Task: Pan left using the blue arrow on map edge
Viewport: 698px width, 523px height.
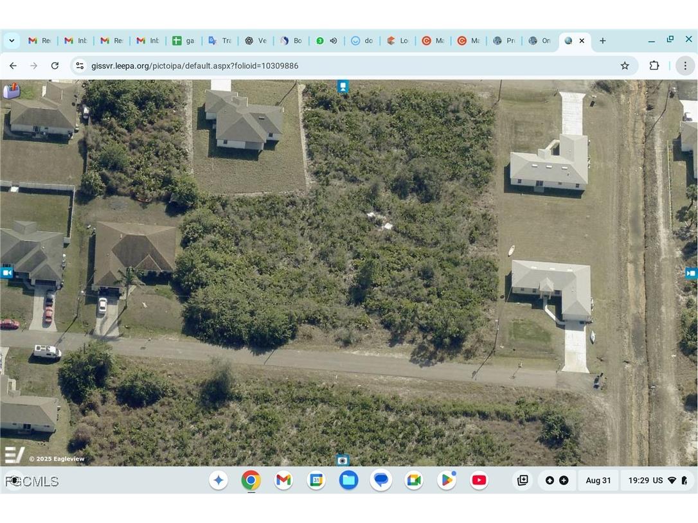Action: point(7,272)
